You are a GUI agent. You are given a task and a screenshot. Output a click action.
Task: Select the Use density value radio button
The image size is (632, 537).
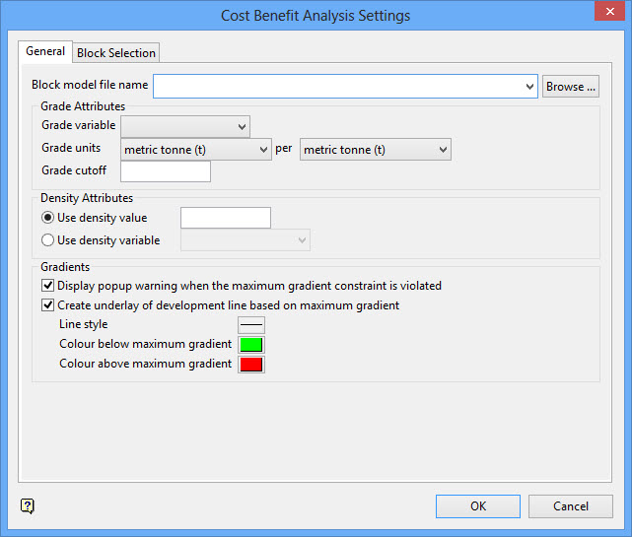point(47,218)
